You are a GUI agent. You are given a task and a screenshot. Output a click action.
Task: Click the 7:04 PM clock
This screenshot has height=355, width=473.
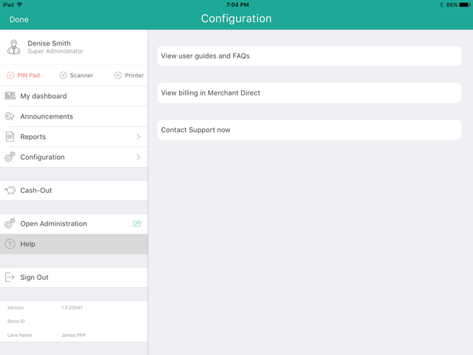click(x=238, y=4)
